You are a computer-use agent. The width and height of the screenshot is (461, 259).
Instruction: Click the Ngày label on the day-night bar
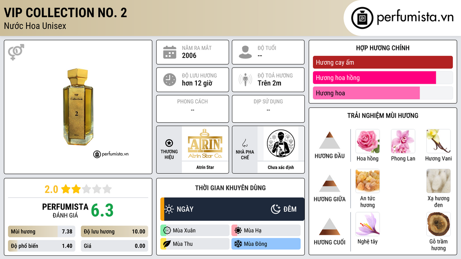pyautogui.click(x=185, y=209)
